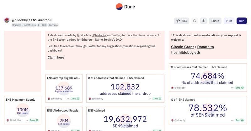Screen dimensions: 251x131
Task: Click the 25M ENS tokens value
Action: [x=64, y=121]
